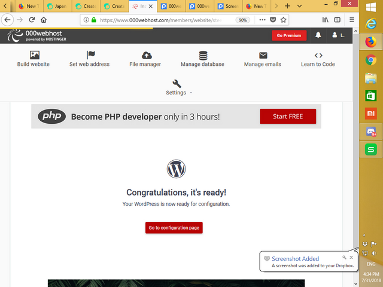Click the Save to Pocket icon
The height and width of the screenshot is (287, 383).
click(273, 20)
